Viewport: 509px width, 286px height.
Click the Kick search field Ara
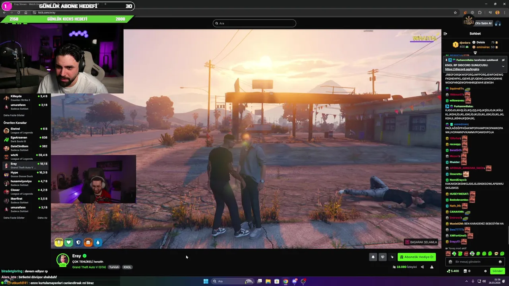click(x=254, y=23)
